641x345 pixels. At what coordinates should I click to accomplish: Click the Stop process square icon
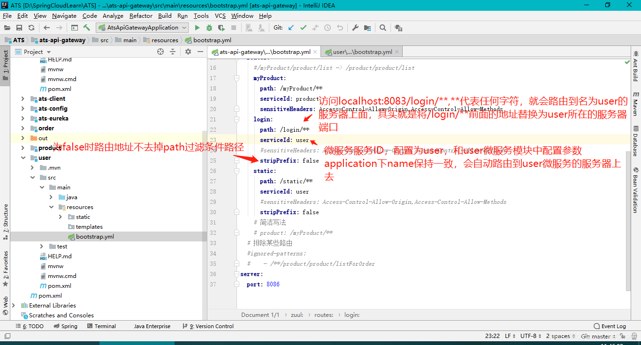(x=234, y=28)
